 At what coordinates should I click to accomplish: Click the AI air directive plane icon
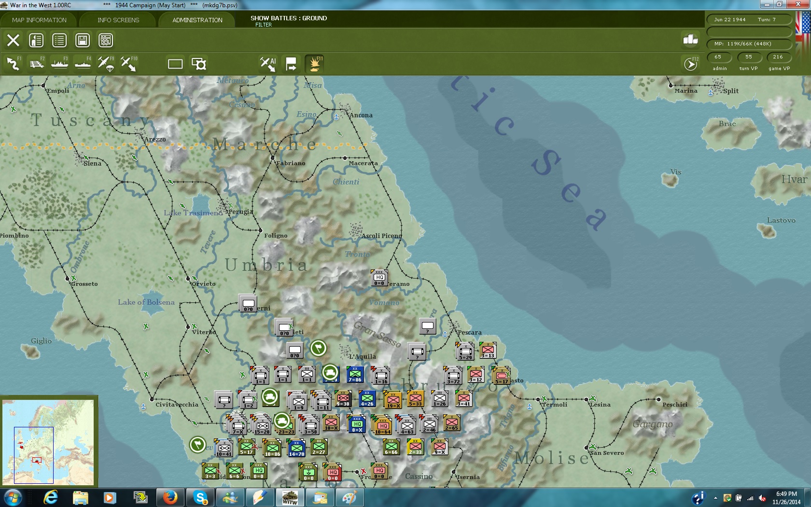[268, 64]
